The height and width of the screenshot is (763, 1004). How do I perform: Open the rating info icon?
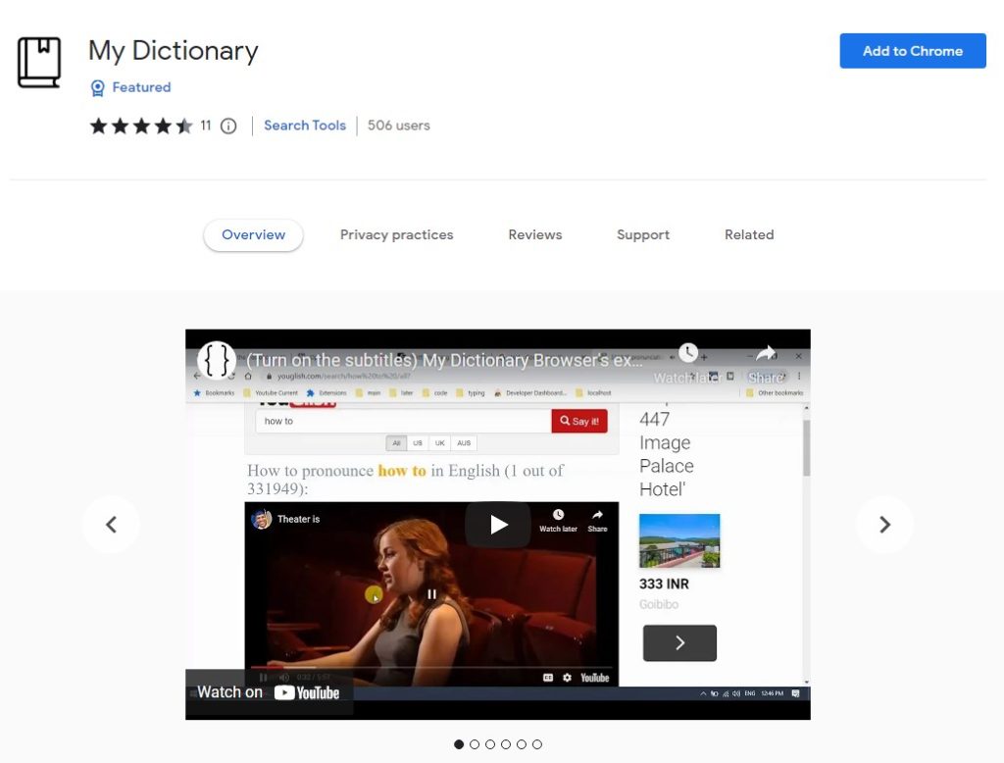coord(228,127)
